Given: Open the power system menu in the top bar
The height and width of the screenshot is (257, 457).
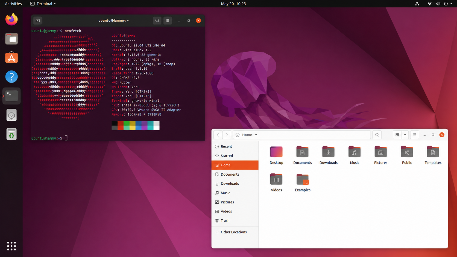Looking at the screenshot, I should point(448,4).
